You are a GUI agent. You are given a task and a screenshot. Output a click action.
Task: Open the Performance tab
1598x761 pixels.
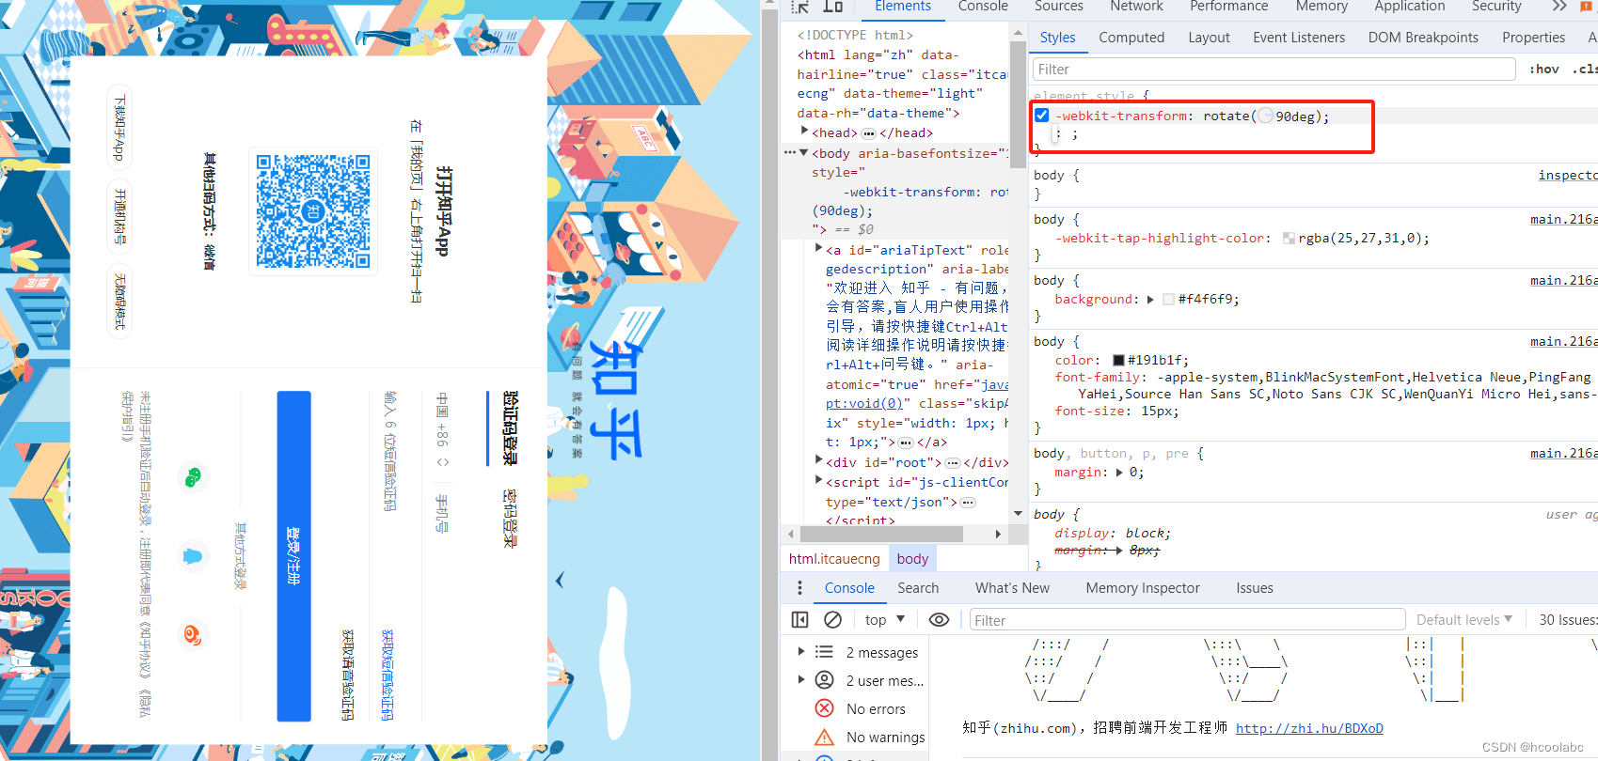(1228, 7)
